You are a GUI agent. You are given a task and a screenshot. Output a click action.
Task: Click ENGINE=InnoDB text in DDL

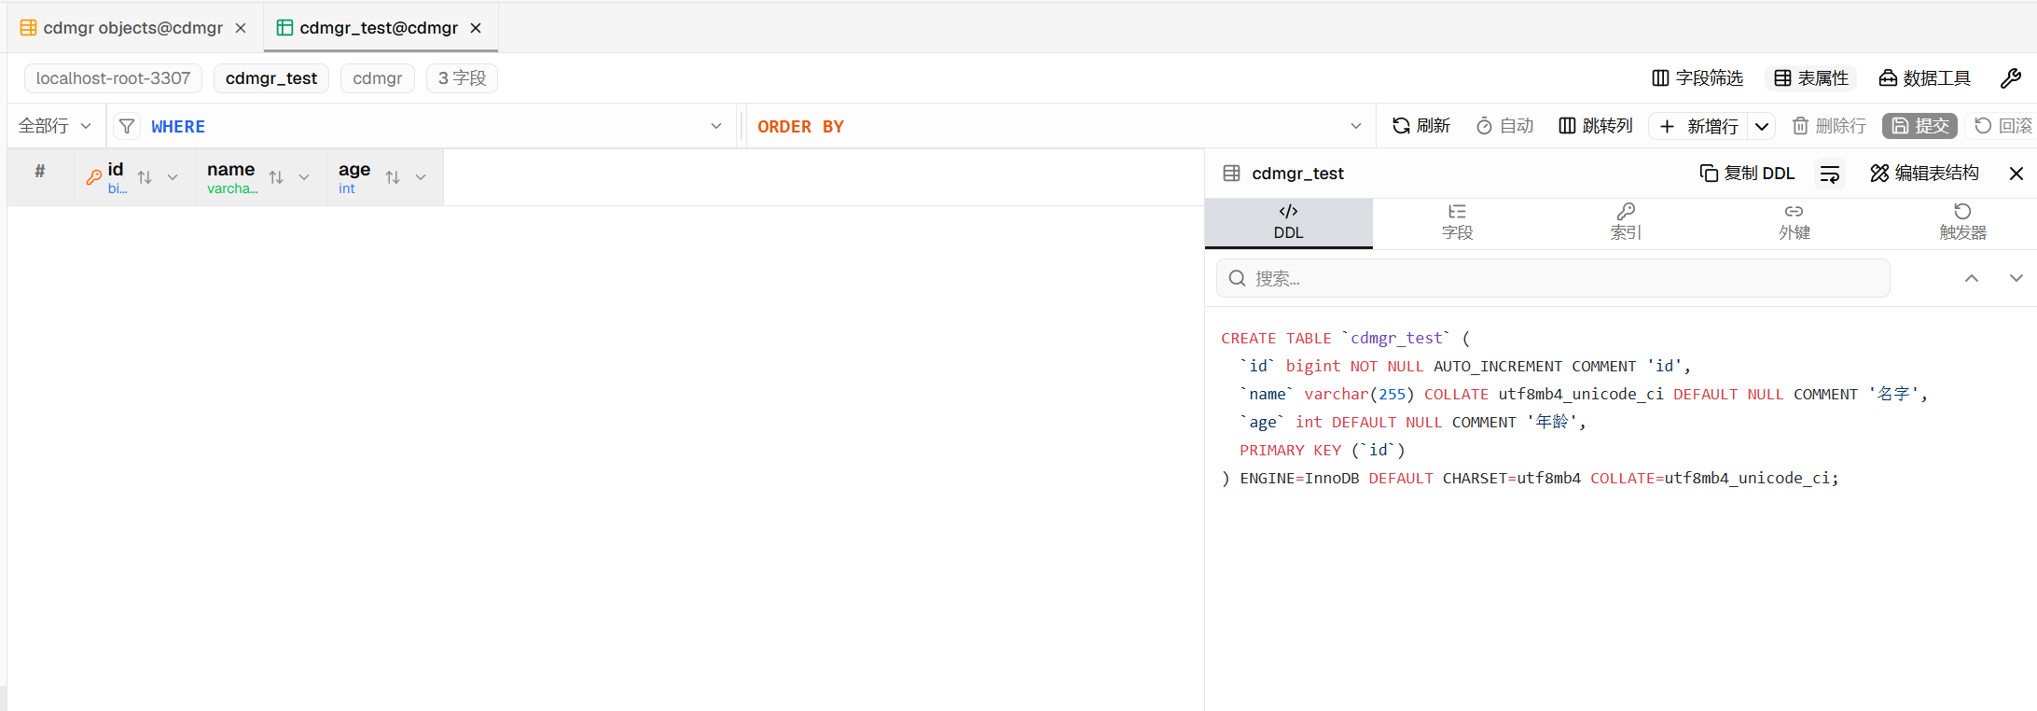(1299, 479)
